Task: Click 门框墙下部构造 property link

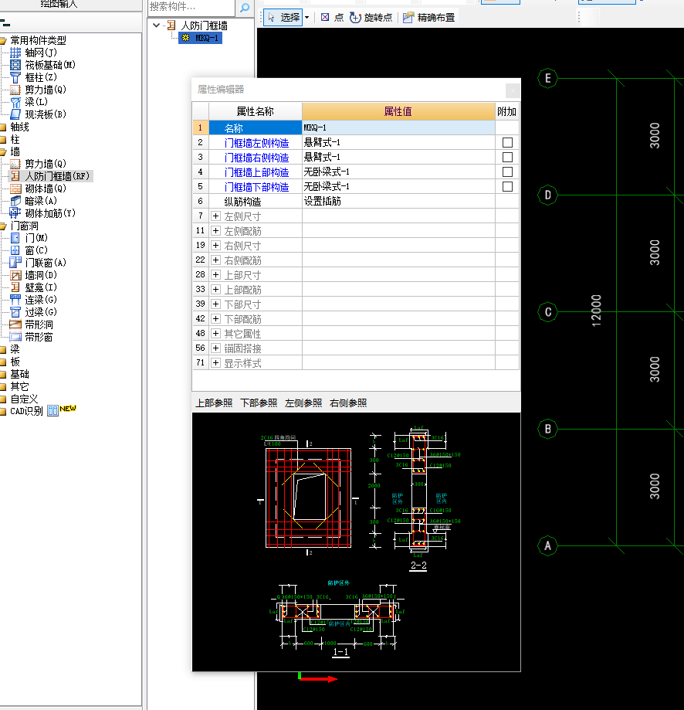Action: [x=256, y=187]
